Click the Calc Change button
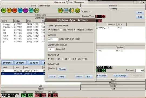 point(120,76)
